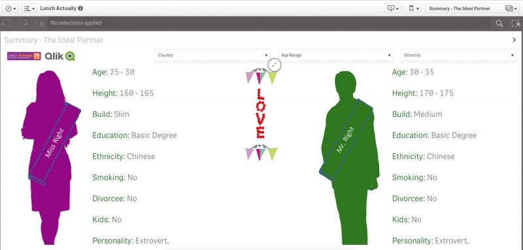523x250 pixels.
Task: Click the step back selection icon
Action: pos(7,23)
